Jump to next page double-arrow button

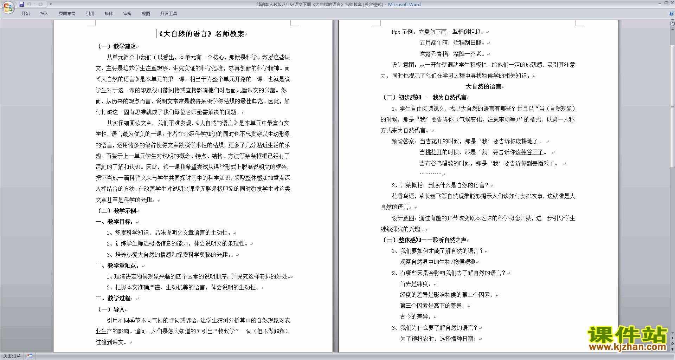(x=672, y=349)
